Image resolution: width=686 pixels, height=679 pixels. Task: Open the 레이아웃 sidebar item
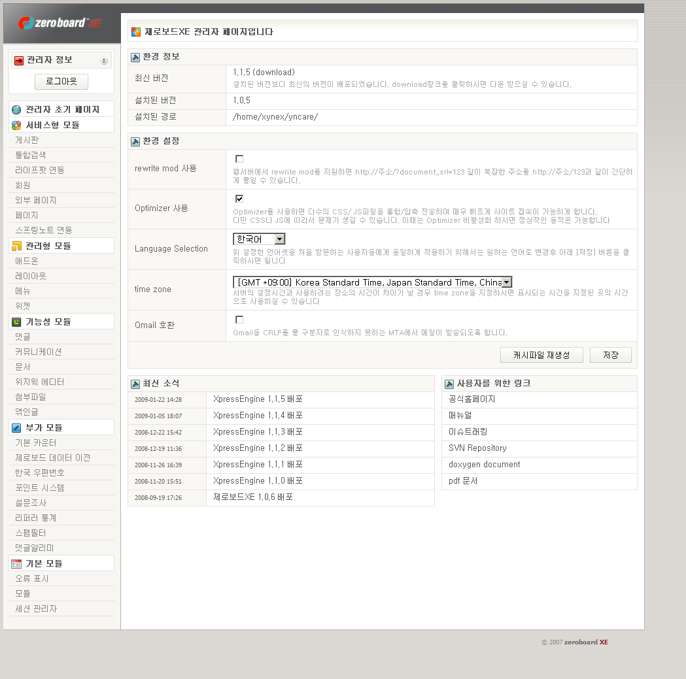pos(31,276)
